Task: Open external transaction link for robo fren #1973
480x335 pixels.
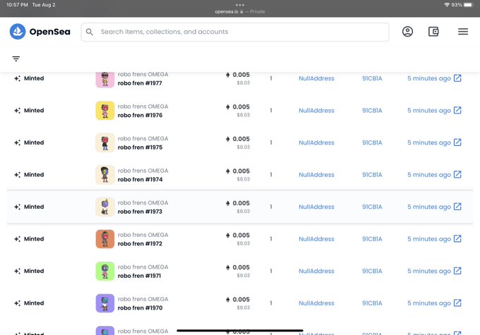Action: pyautogui.click(x=457, y=207)
